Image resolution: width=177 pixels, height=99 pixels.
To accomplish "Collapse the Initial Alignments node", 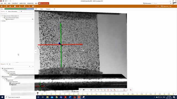I will point(7,81).
